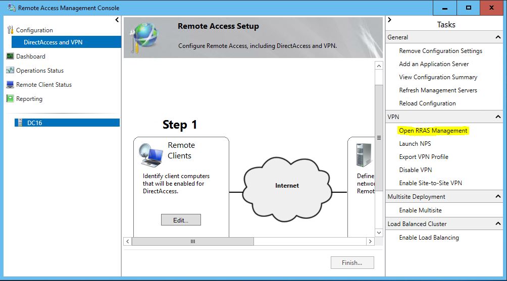Collapse the General tasks section
Image resolution: width=507 pixels, height=281 pixels.
498,37
